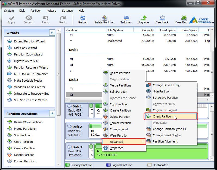The height and width of the screenshot is (170, 217).
Task: Open the Settings menu
Action: coord(67,11)
